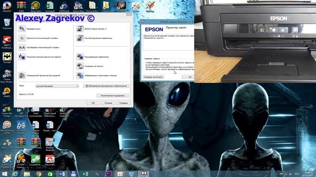Screen dimensions: 316x177
Task: Click the software update button (Обновление программного обеспечения)
Action: (x=106, y=86)
